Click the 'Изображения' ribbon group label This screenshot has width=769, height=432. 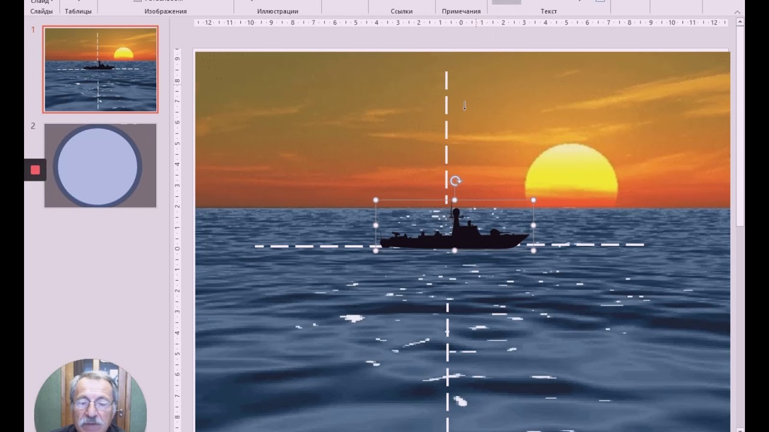point(166,11)
